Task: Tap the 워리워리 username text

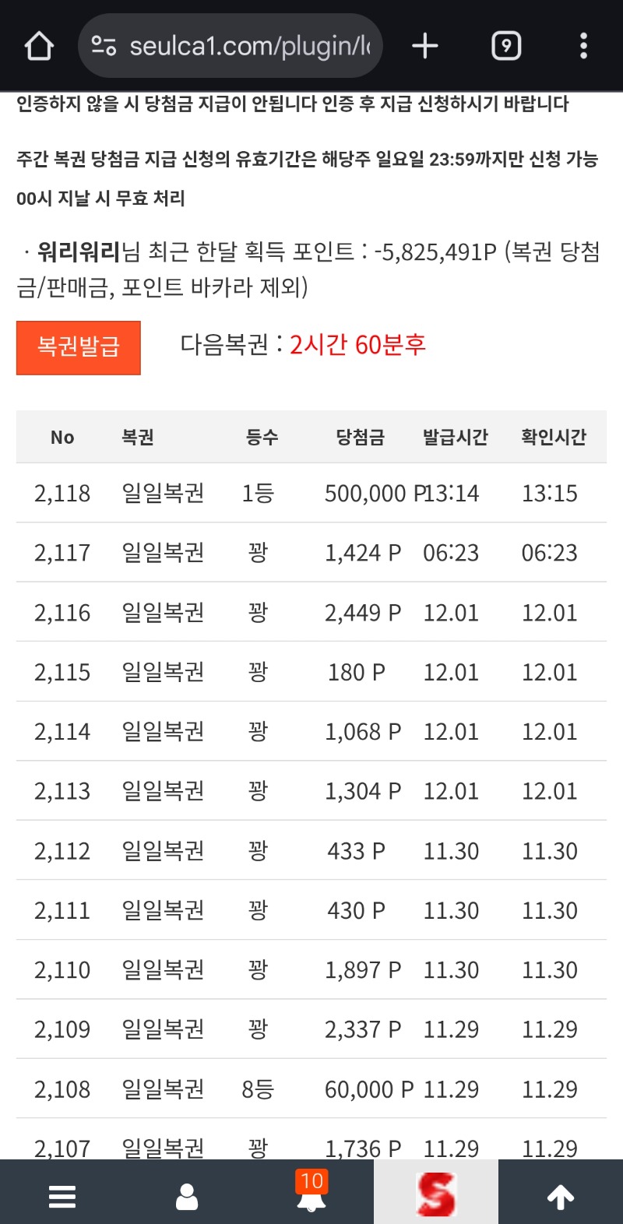Action: point(79,252)
